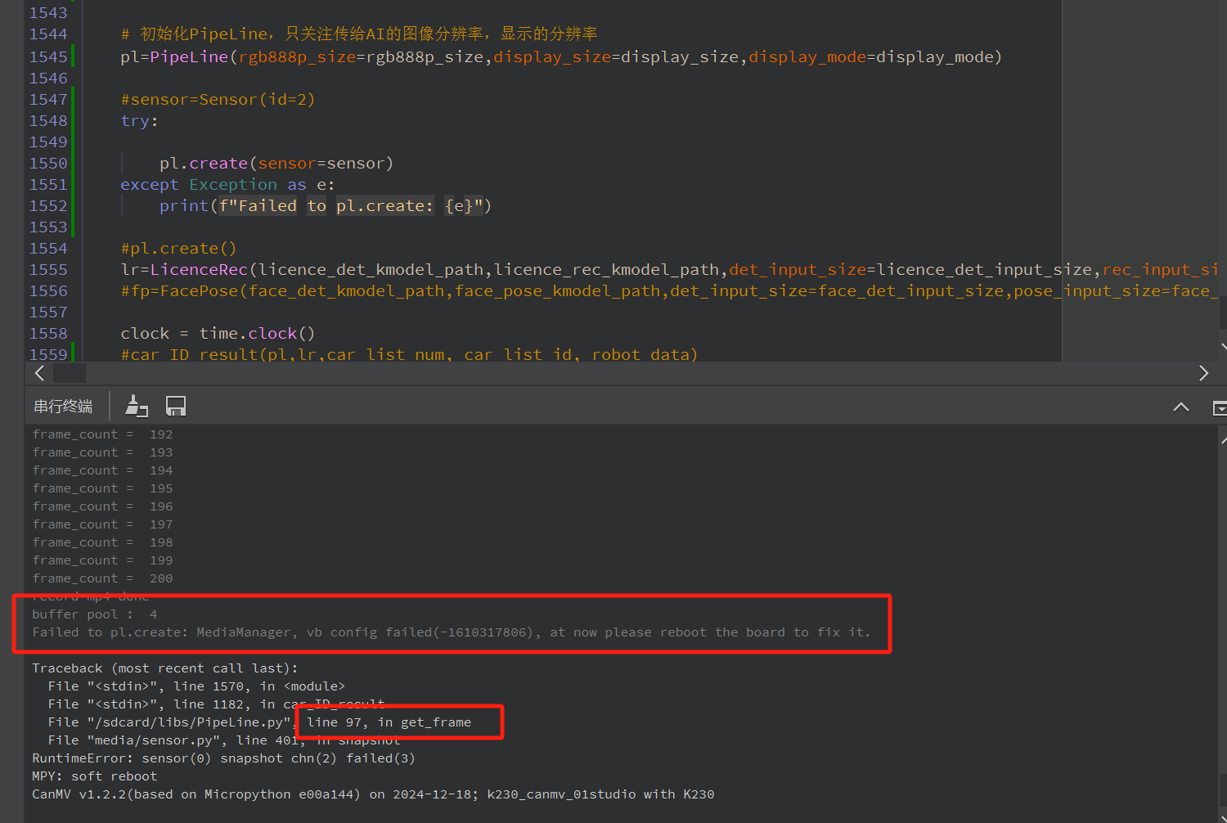1227x823 pixels.
Task: Click the CanMV v1.2.2 version line
Action: pyautogui.click(x=372, y=794)
